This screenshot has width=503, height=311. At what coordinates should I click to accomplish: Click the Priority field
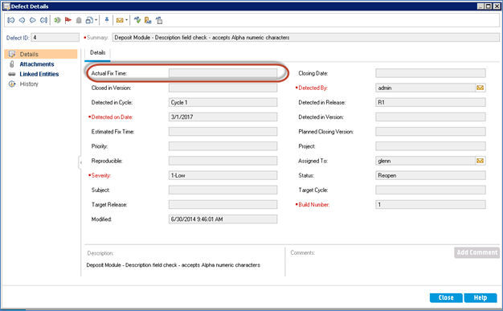click(223, 146)
